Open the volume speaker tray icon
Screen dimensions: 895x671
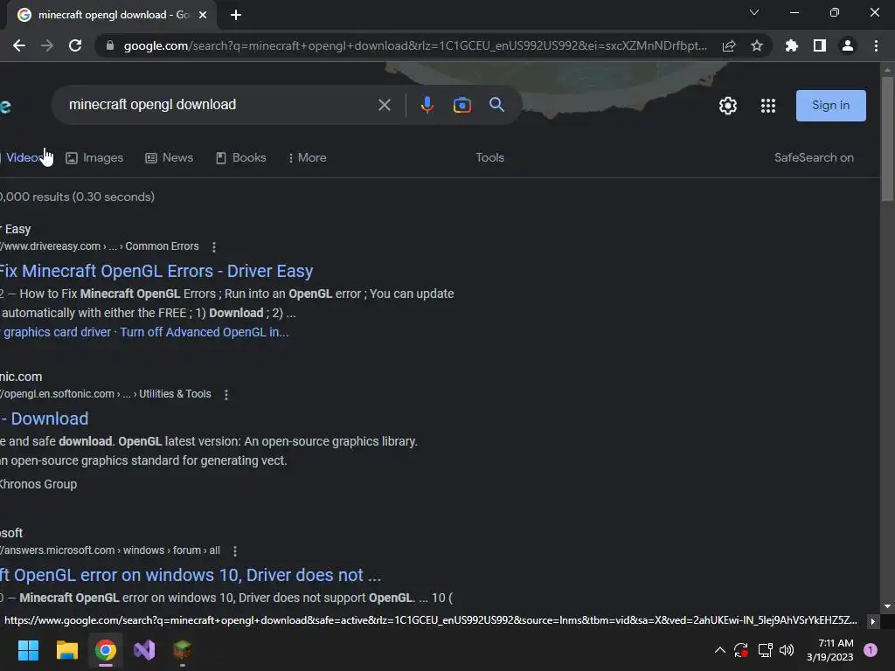[x=787, y=650]
